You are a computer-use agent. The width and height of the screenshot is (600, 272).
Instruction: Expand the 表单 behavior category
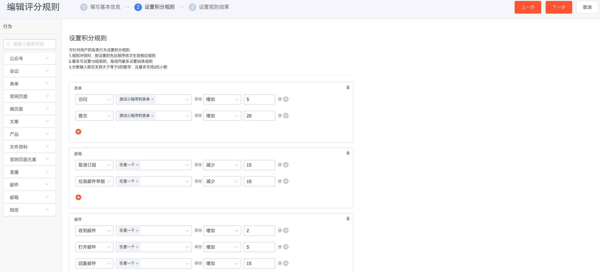(x=29, y=84)
